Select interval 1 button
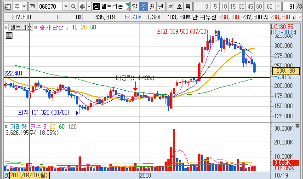 (x=198, y=6)
